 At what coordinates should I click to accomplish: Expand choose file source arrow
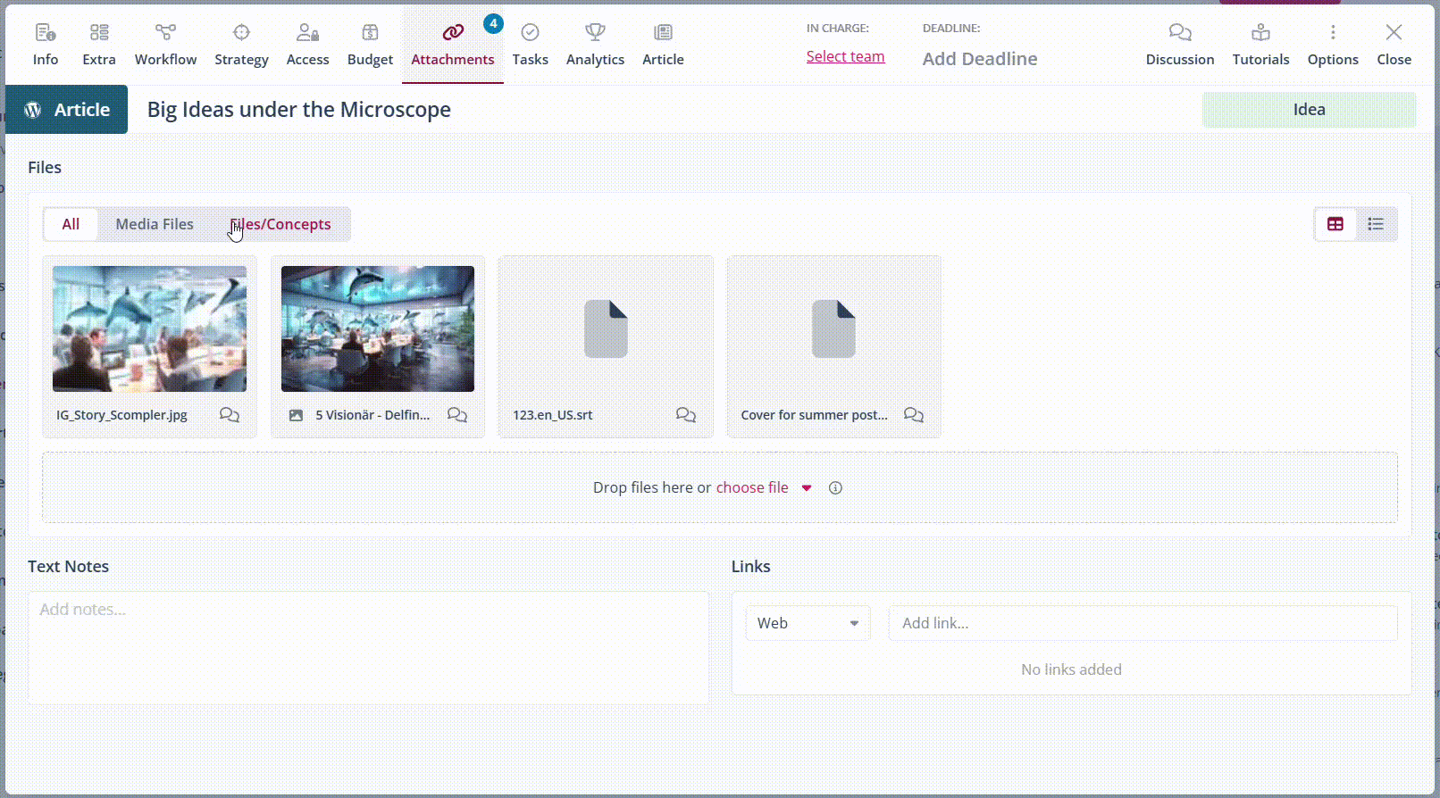pos(807,488)
